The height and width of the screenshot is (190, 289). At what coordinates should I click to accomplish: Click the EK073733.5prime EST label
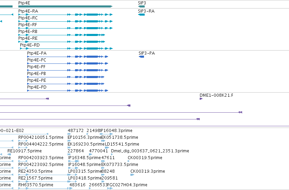[x=120, y=165]
